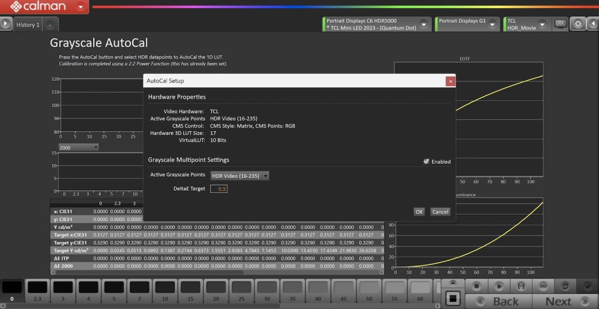Select the 35 grayscale patch
The width and height of the screenshot is (599, 309).
coord(292,291)
